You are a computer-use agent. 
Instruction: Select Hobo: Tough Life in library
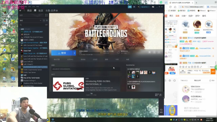pyautogui.click(x=34, y=53)
